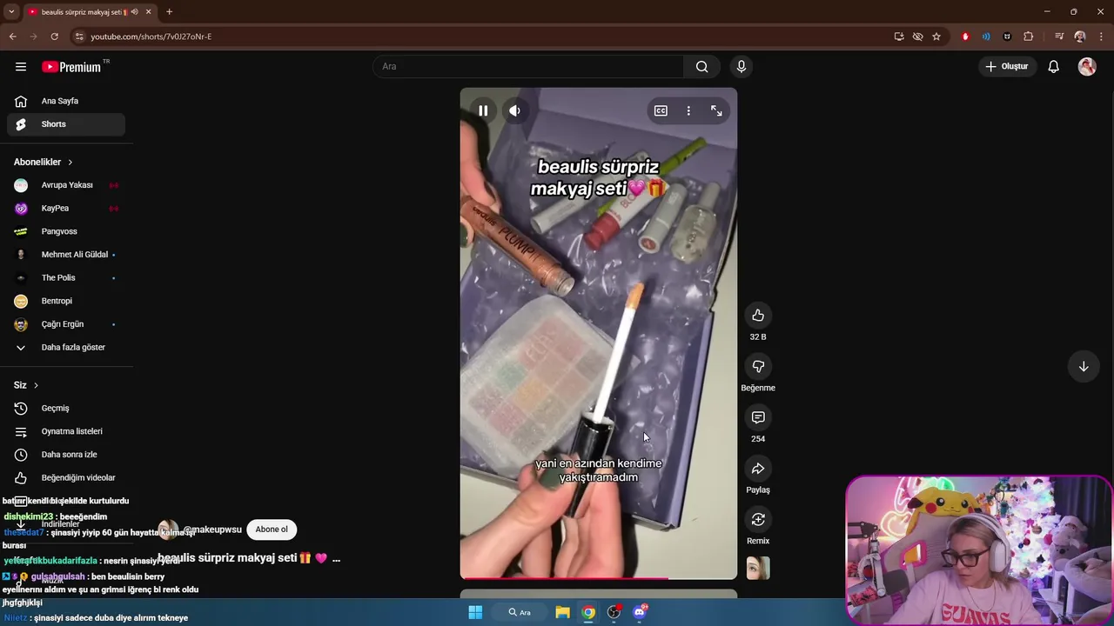Screen dimensions: 1114x626
Task: Toggle closed captions on the Short
Action: [661, 110]
